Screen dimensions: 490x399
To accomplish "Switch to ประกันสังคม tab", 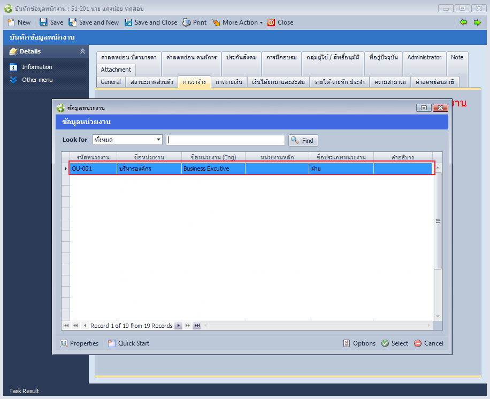I will [241, 57].
